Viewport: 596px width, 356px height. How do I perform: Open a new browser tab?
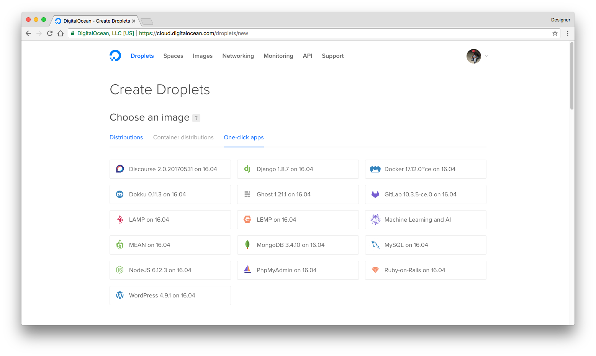click(147, 21)
